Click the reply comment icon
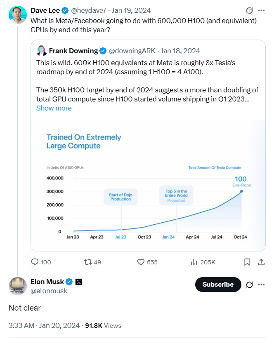274x339 pixels. coord(35,262)
